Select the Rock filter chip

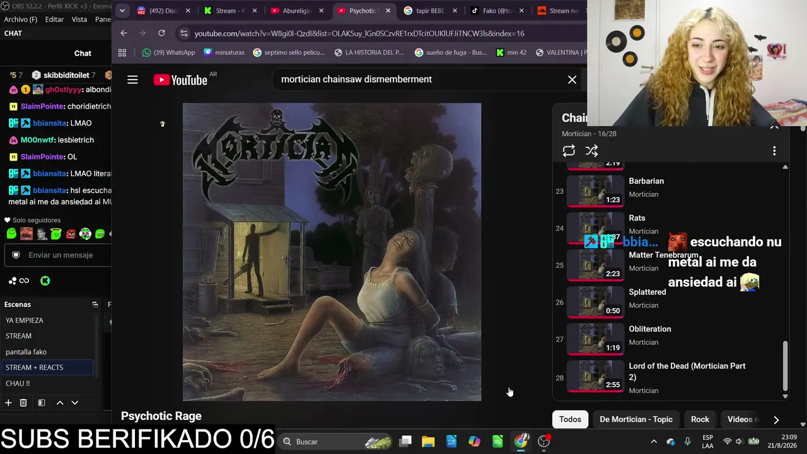(x=700, y=419)
